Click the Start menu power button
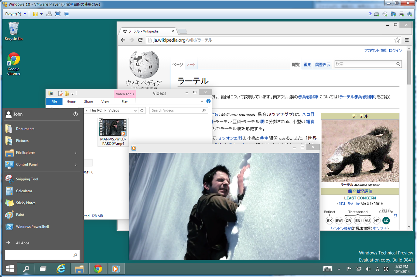The width and height of the screenshot is (417, 277). pos(76,114)
